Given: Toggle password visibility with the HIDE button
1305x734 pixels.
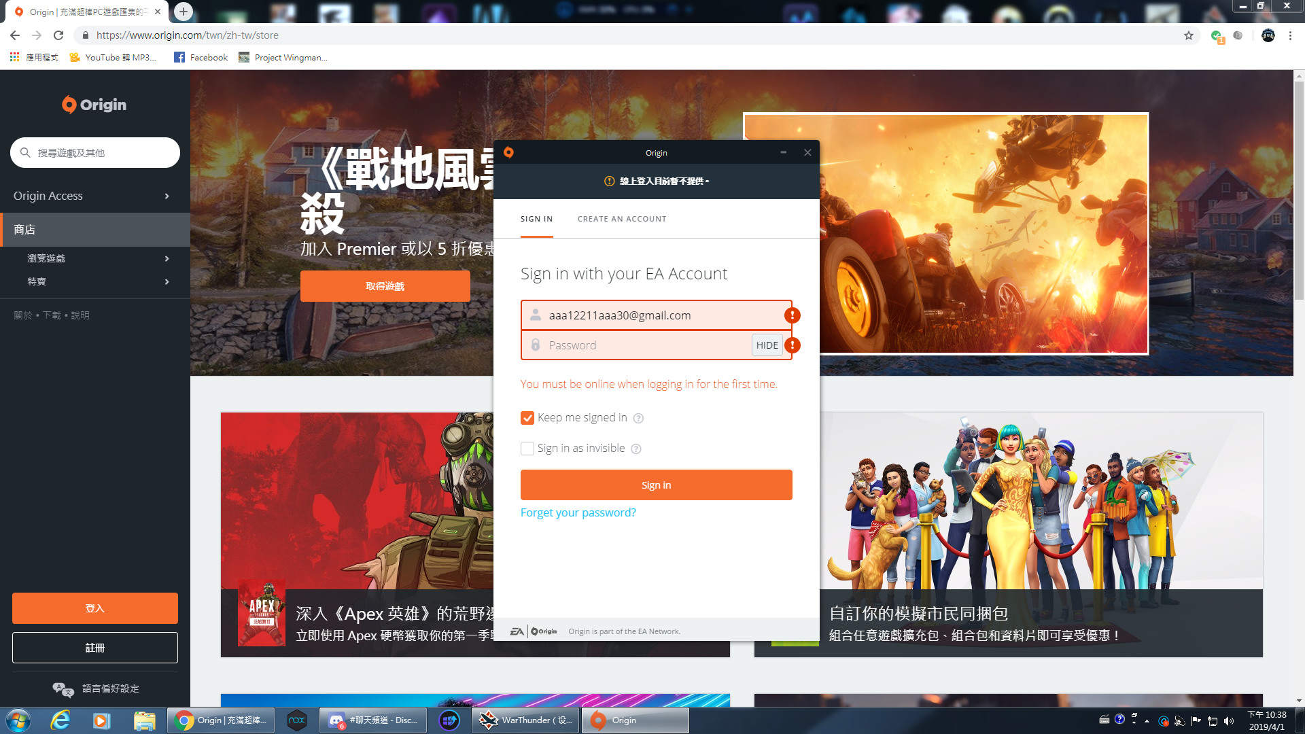Looking at the screenshot, I should [x=767, y=345].
